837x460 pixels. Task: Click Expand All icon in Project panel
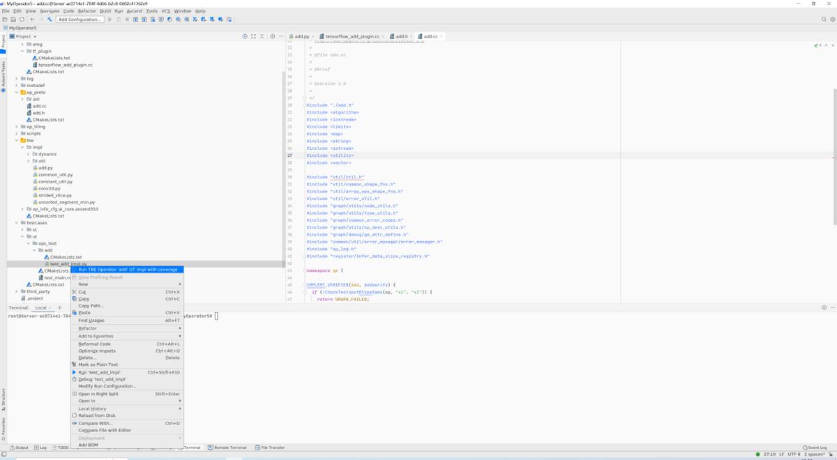click(253, 36)
